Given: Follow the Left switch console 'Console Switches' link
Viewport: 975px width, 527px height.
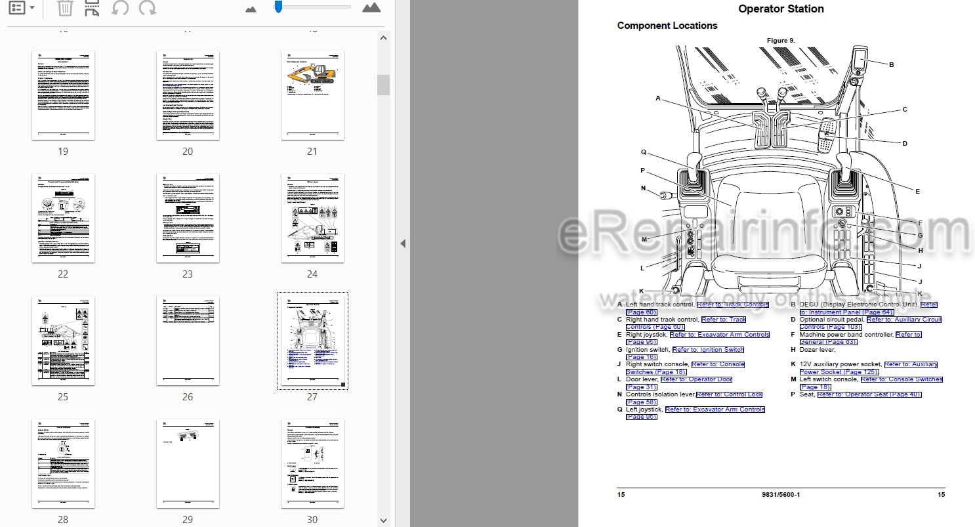Looking at the screenshot, I should click(x=902, y=379).
